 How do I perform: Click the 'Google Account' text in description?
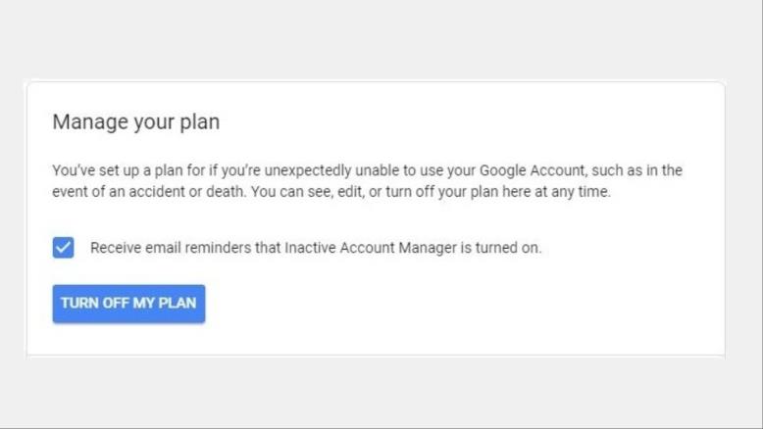tap(532, 170)
